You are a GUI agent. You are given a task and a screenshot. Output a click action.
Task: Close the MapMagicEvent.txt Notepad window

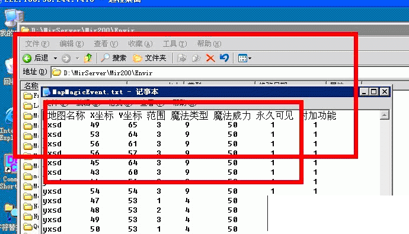coord(385,92)
